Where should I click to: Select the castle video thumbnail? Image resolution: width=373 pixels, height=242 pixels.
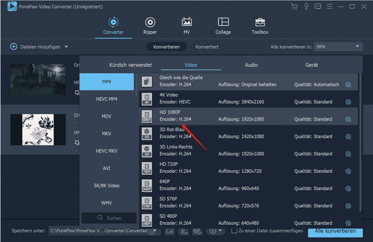pyautogui.click(x=38, y=79)
